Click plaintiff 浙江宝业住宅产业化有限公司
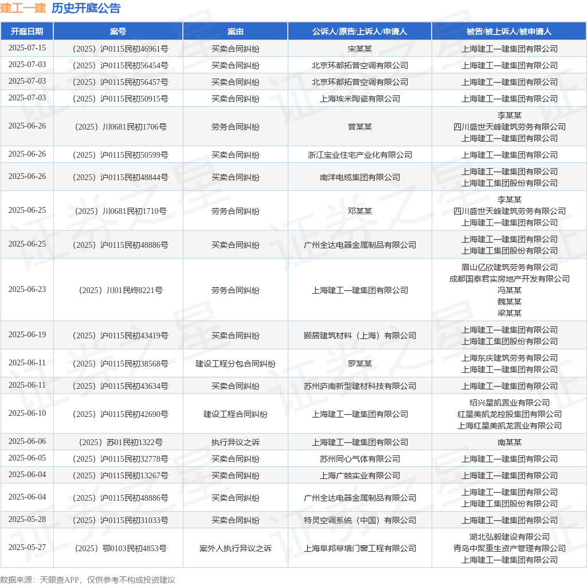 pyautogui.click(x=360, y=155)
